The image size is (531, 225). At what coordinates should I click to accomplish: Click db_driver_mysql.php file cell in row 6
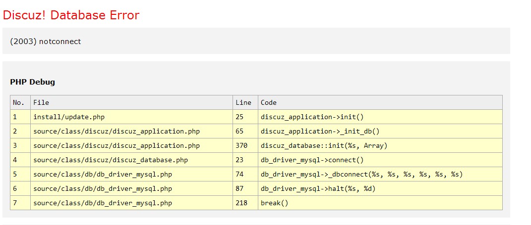click(131, 188)
